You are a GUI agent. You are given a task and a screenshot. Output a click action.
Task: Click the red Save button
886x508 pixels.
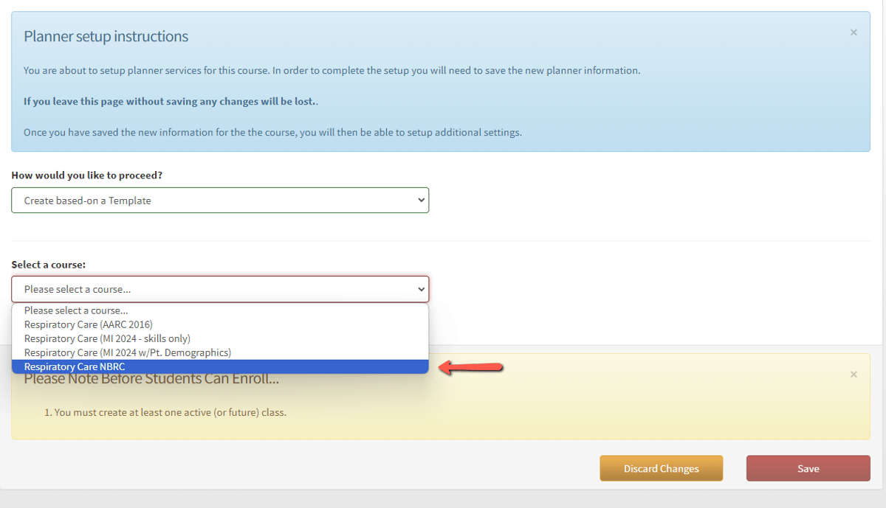pyautogui.click(x=808, y=468)
